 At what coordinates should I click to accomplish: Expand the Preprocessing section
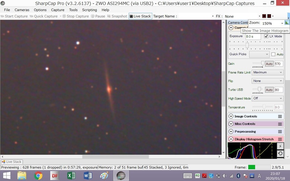coord(231,131)
